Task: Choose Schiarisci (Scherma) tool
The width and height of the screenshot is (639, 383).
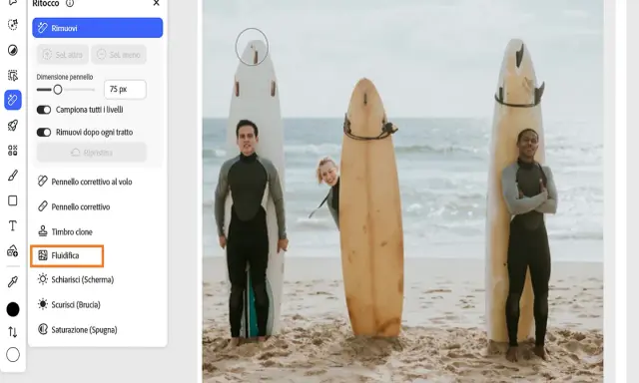Action: click(x=76, y=279)
